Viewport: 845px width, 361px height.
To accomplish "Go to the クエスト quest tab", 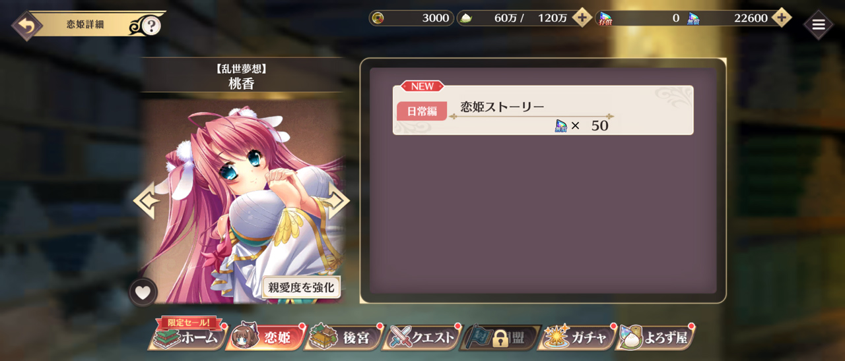I will coord(422,337).
